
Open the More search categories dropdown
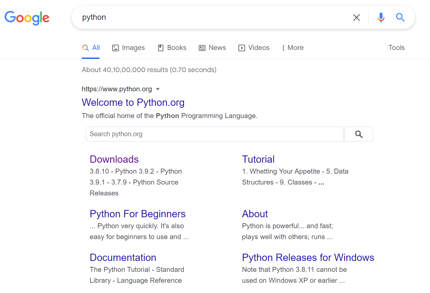click(x=295, y=48)
